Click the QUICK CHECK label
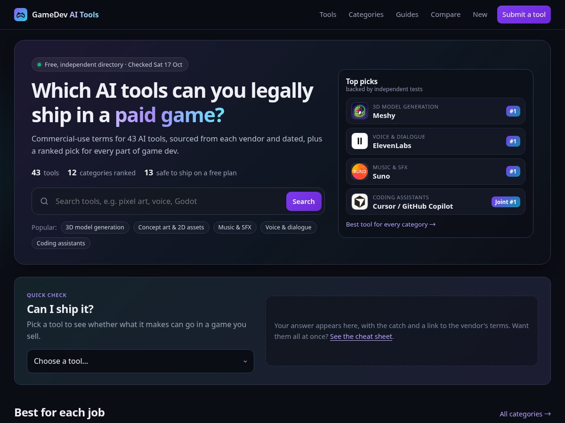Screen dimensions: 565x423 (x=47, y=295)
